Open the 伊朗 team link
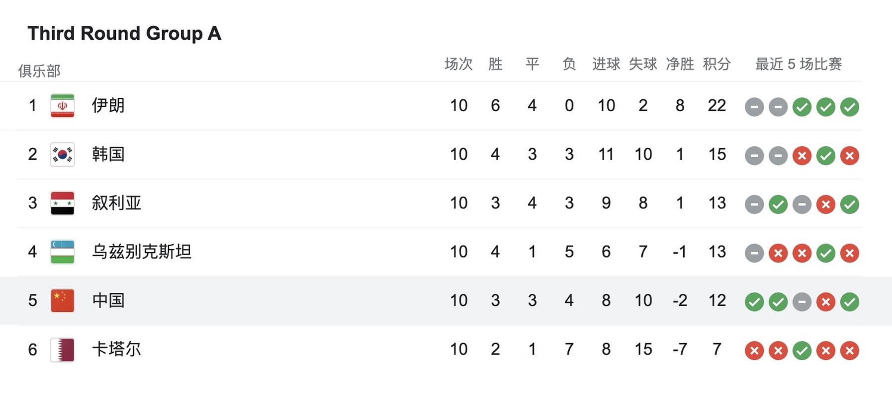This screenshot has width=892, height=397. 108,105
